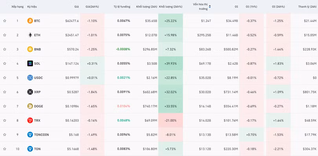This screenshot has width=318, height=156.
Task: Click BTC liquidation $21.44M
Action: [x=310, y=21]
